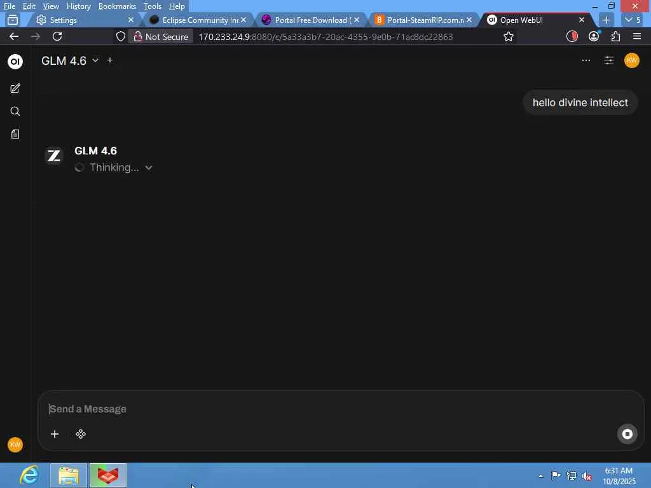
Task: Click the Not Secure connection indicator
Action: tap(161, 36)
